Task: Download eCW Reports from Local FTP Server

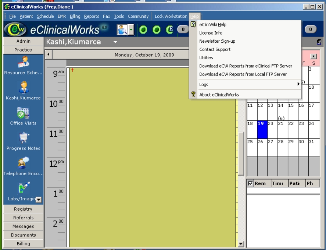Action: coord(246,74)
